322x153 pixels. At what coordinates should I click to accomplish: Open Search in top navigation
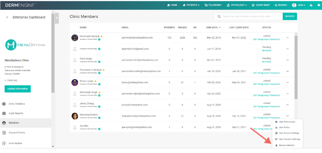pos(281,5)
